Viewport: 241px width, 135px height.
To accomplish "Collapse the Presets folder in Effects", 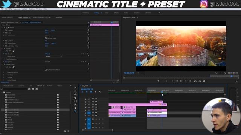I will [x=2, y=92].
